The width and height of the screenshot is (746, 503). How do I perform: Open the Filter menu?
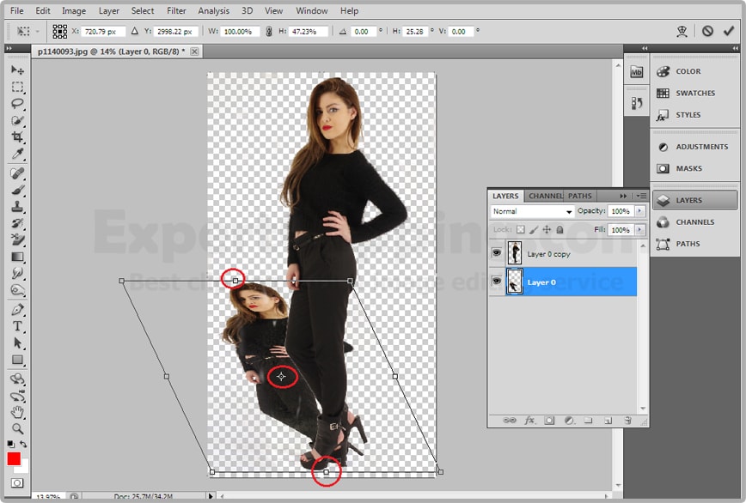[176, 11]
